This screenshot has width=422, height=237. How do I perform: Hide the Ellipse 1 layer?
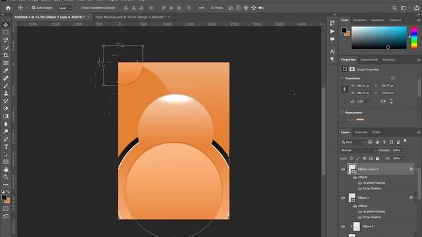click(x=343, y=197)
